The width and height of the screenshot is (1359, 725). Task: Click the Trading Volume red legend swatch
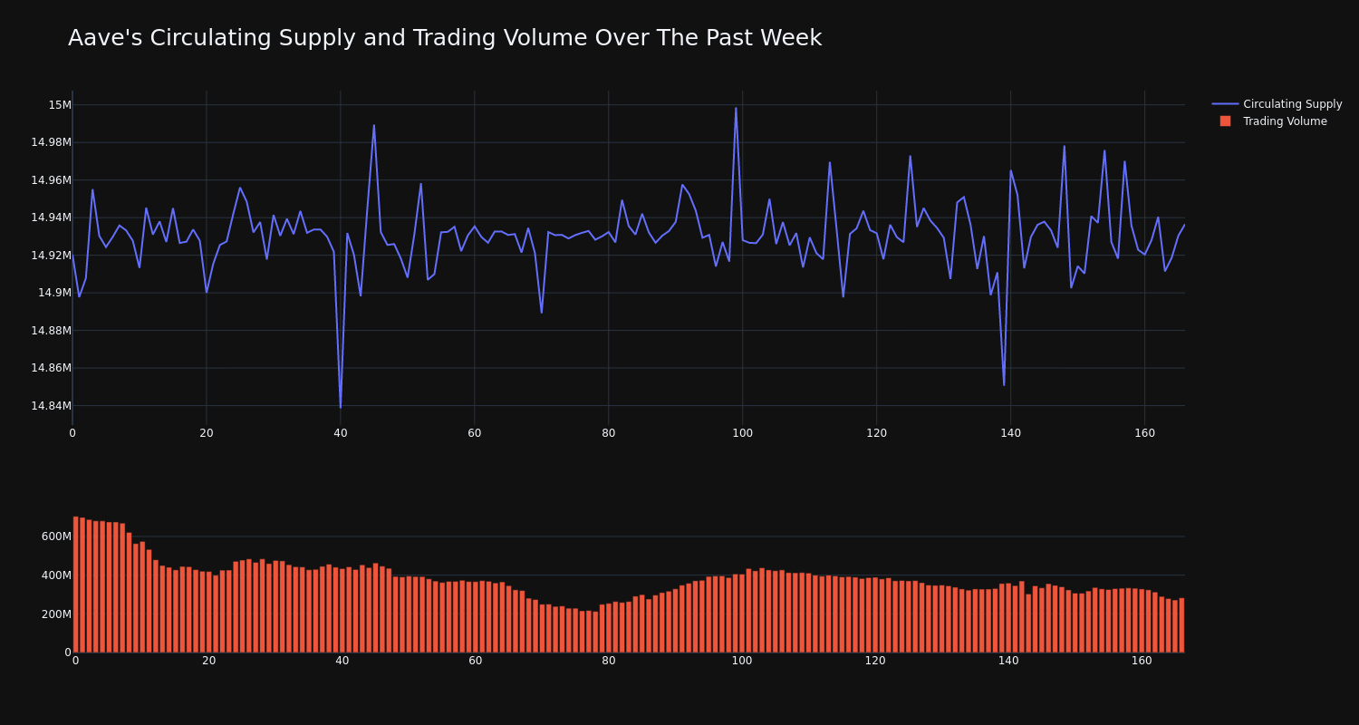[1225, 121]
